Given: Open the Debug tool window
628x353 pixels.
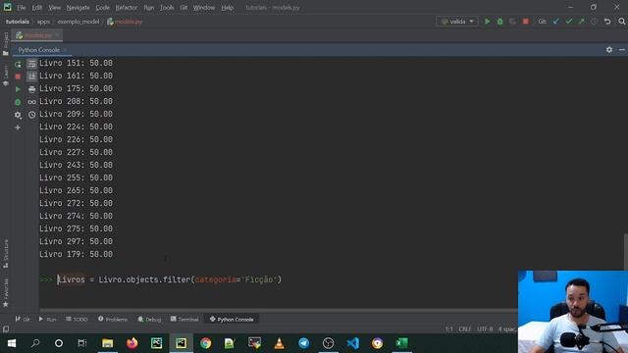Looking at the screenshot, I should coord(149,319).
